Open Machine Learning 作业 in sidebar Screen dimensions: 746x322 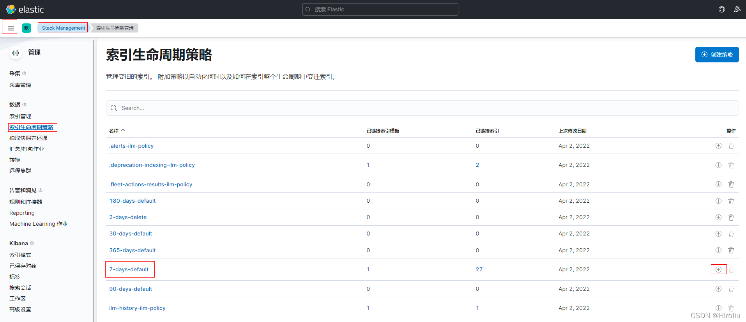pos(39,224)
